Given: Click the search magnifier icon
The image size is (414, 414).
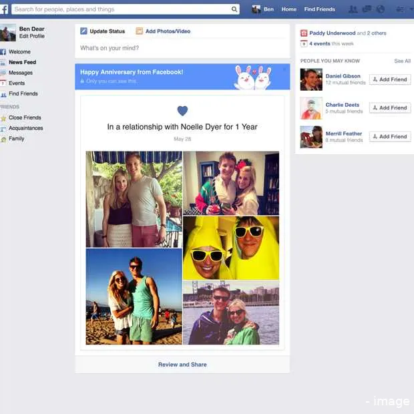Looking at the screenshot, I should (x=234, y=9).
